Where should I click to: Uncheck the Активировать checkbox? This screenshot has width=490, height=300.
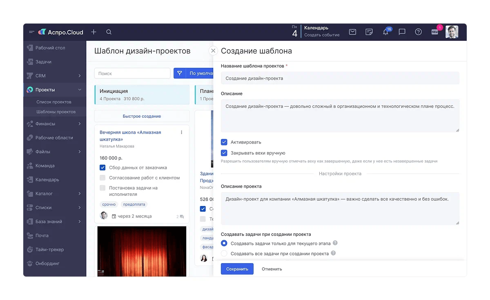tap(224, 142)
